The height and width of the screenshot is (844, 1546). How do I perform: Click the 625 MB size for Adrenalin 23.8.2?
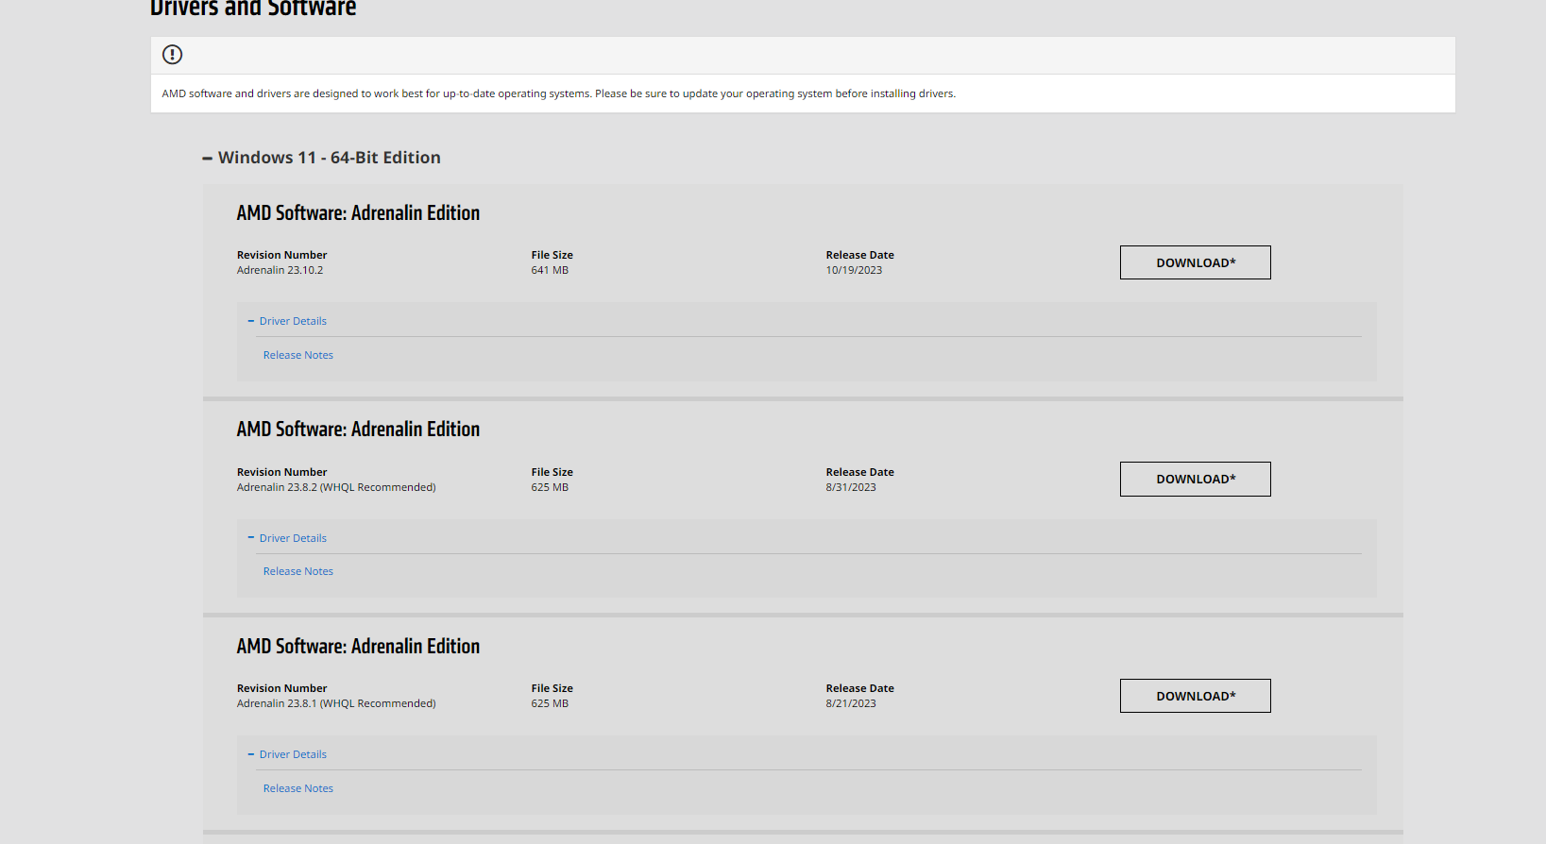point(550,487)
